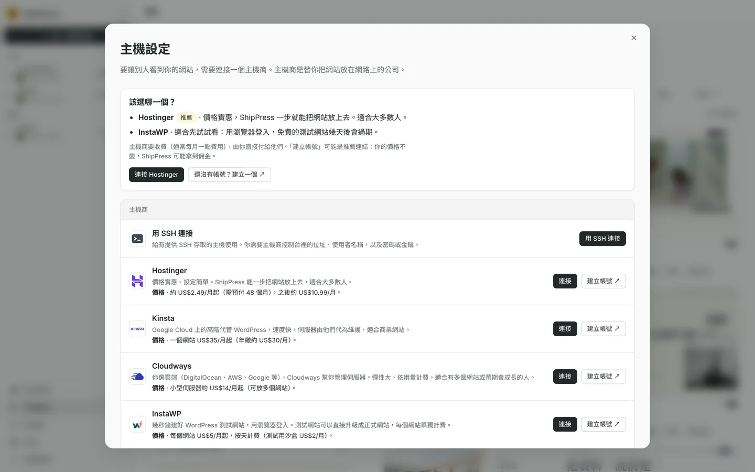Click the 該選哪一個？ heading
The image size is (755, 472).
pos(152,102)
